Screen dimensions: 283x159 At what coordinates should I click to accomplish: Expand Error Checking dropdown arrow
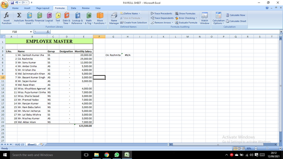[196, 18]
